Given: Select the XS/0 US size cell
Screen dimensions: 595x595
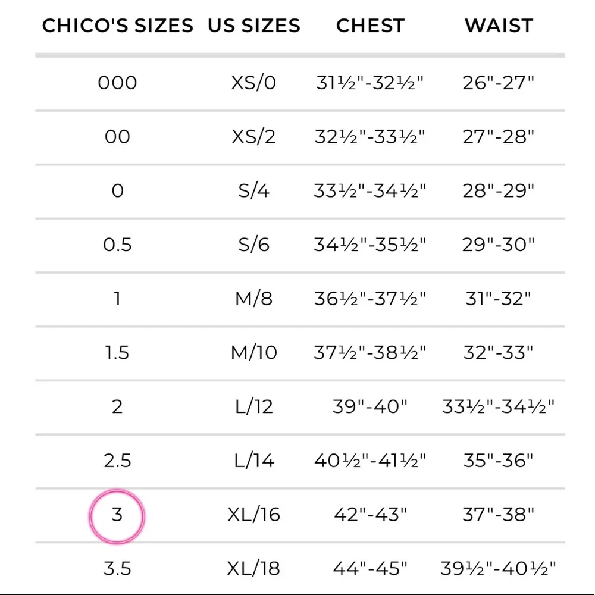Looking at the screenshot, I should tap(254, 83).
